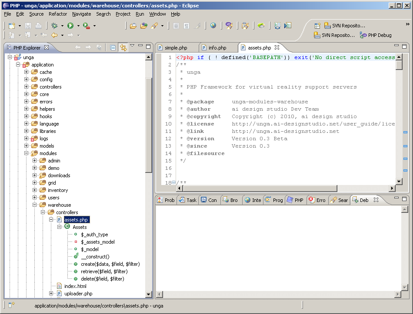Click the Run toolbar icon
The width and height of the screenshot is (413, 314).
70,26
